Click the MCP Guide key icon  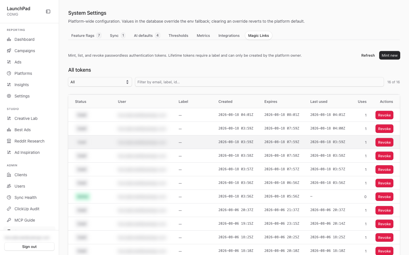click(9, 220)
